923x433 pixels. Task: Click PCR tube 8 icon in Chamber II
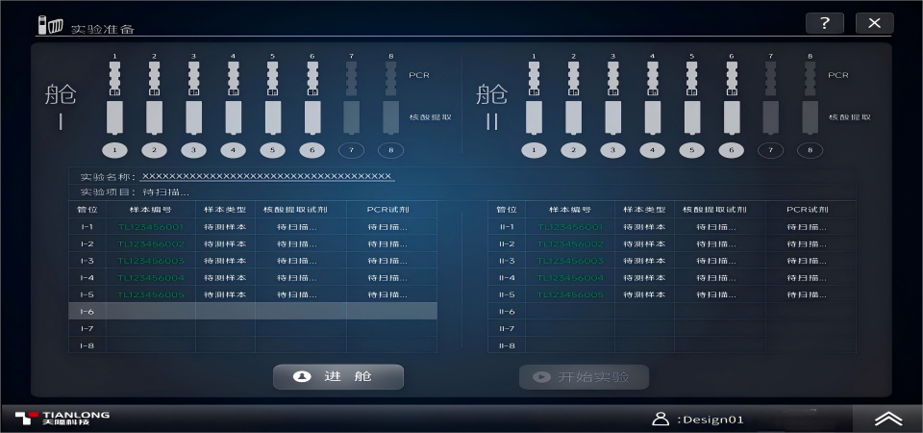[810, 76]
